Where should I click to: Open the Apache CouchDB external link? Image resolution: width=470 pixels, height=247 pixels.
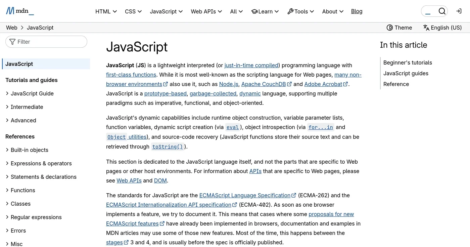(x=267, y=84)
